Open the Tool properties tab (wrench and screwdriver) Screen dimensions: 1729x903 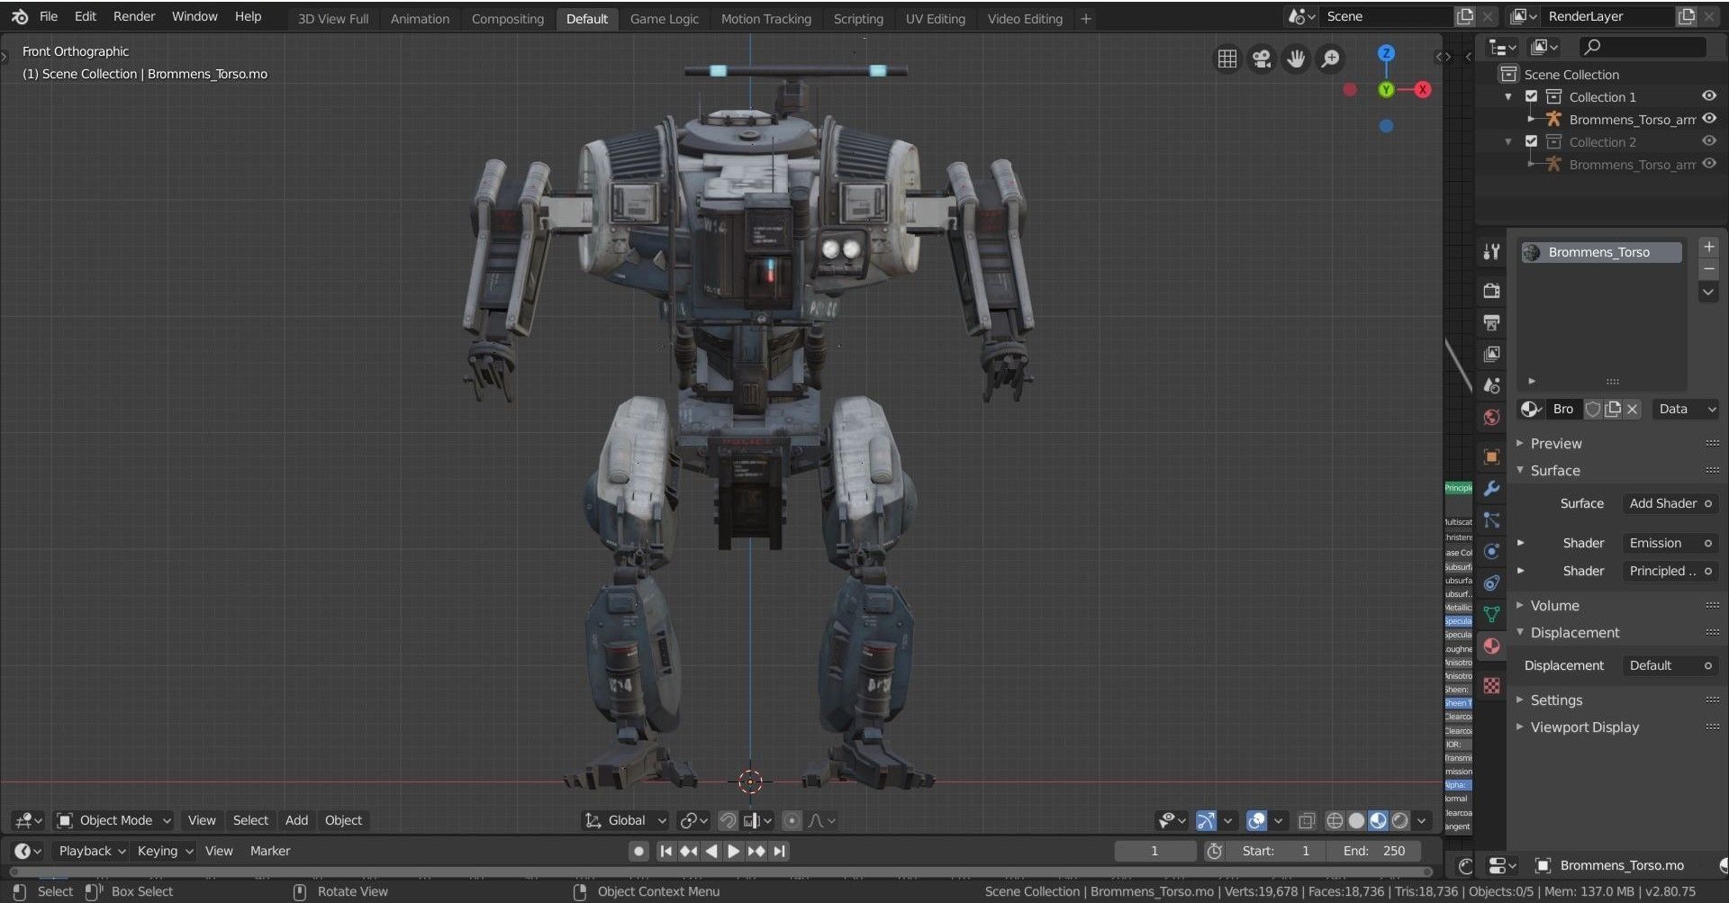1491,252
